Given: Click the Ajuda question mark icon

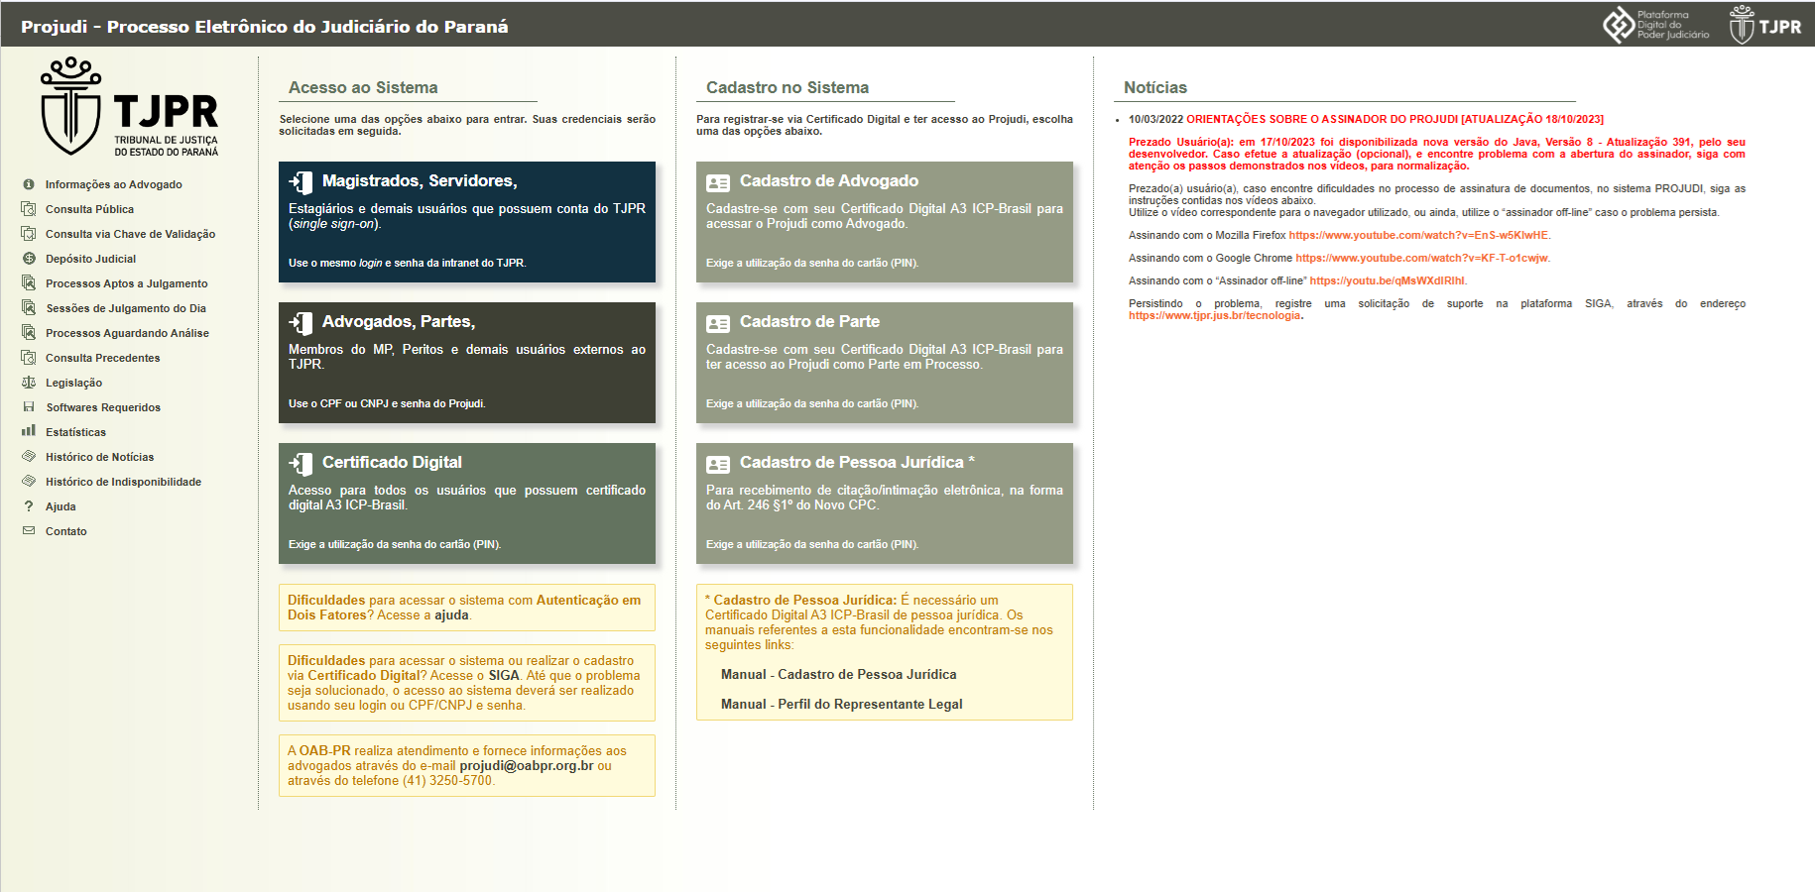Looking at the screenshot, I should pyautogui.click(x=29, y=506).
